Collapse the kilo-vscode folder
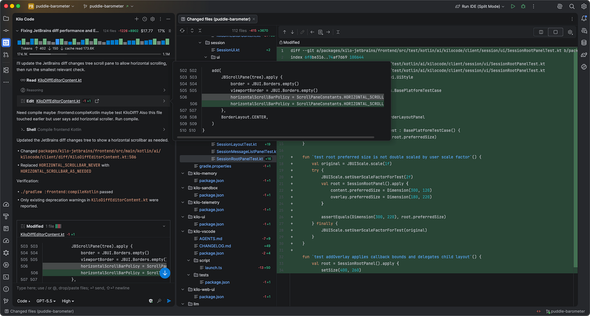 point(183,231)
